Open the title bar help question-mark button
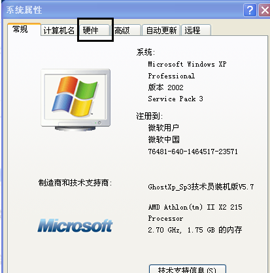The image size is (270, 273). pyautogui.click(x=250, y=10)
